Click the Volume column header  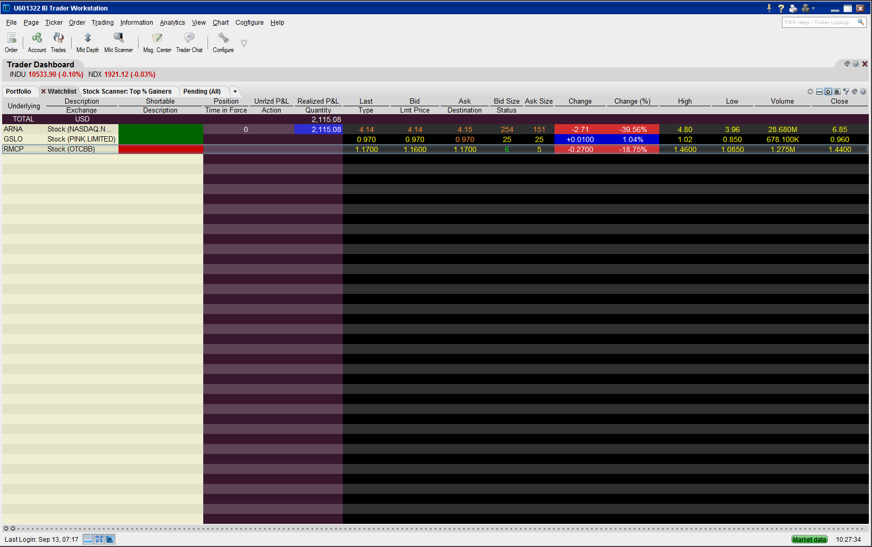click(x=782, y=102)
